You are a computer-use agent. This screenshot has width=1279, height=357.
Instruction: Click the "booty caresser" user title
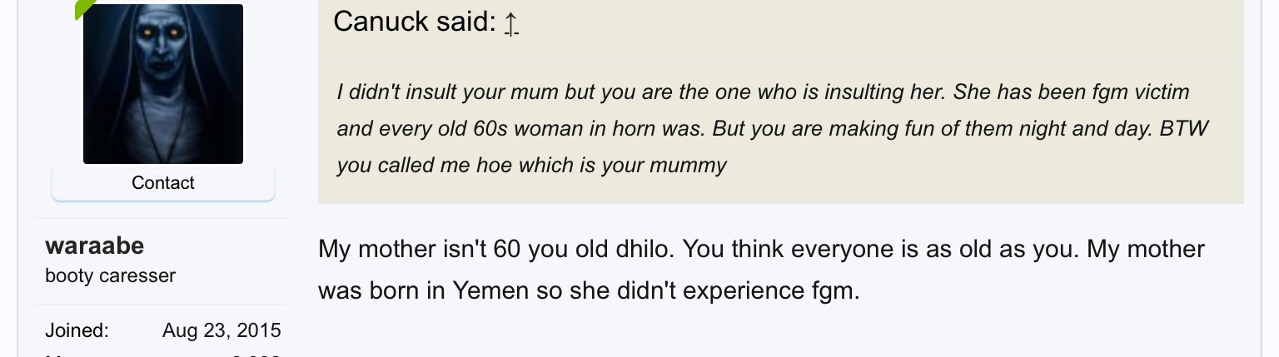click(x=110, y=275)
